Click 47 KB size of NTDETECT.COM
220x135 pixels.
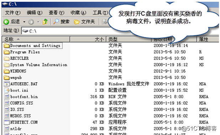98,122
